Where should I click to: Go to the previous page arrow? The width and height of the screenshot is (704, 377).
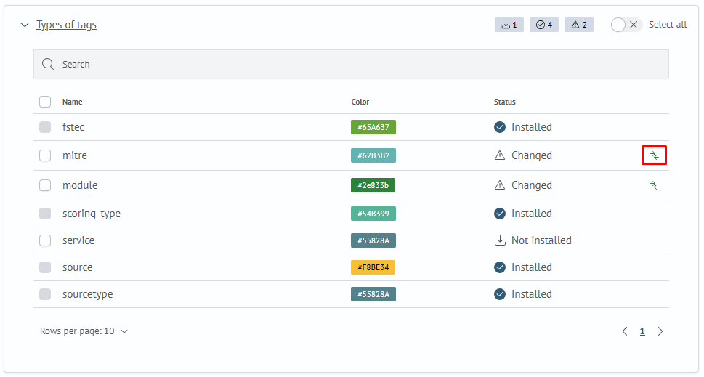tap(625, 331)
